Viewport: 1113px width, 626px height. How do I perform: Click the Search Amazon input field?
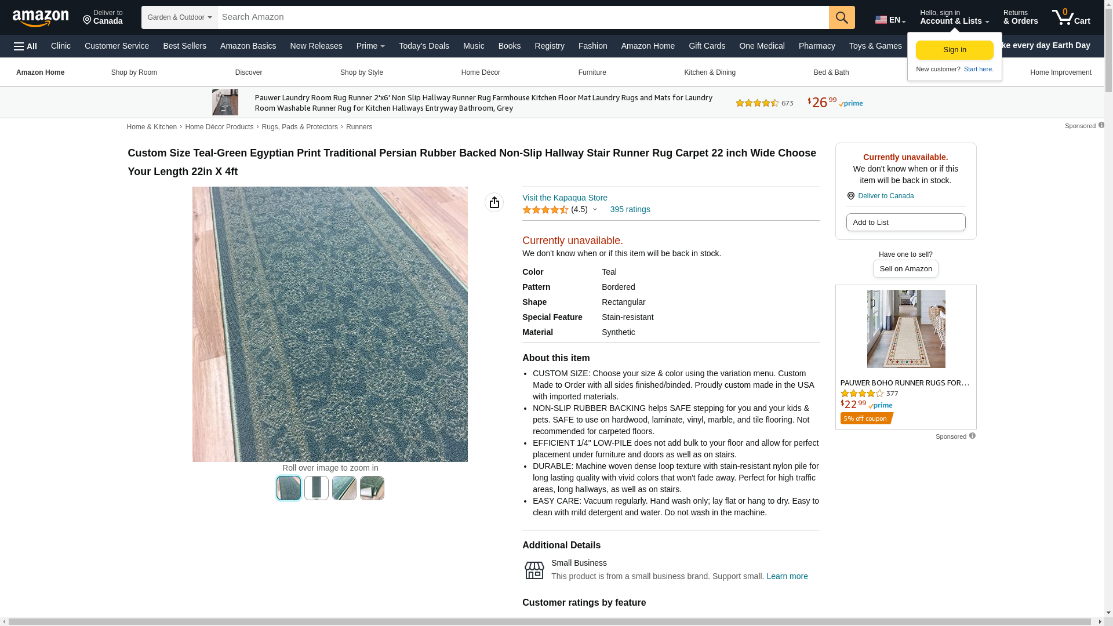tap(523, 17)
